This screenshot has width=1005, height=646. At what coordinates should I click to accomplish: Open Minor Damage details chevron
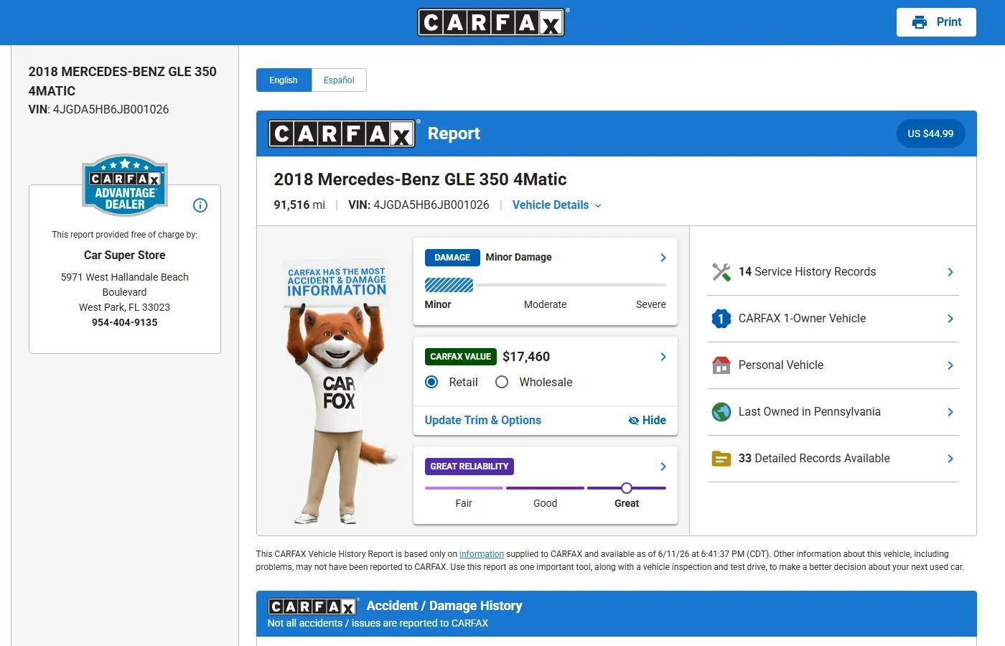click(663, 258)
